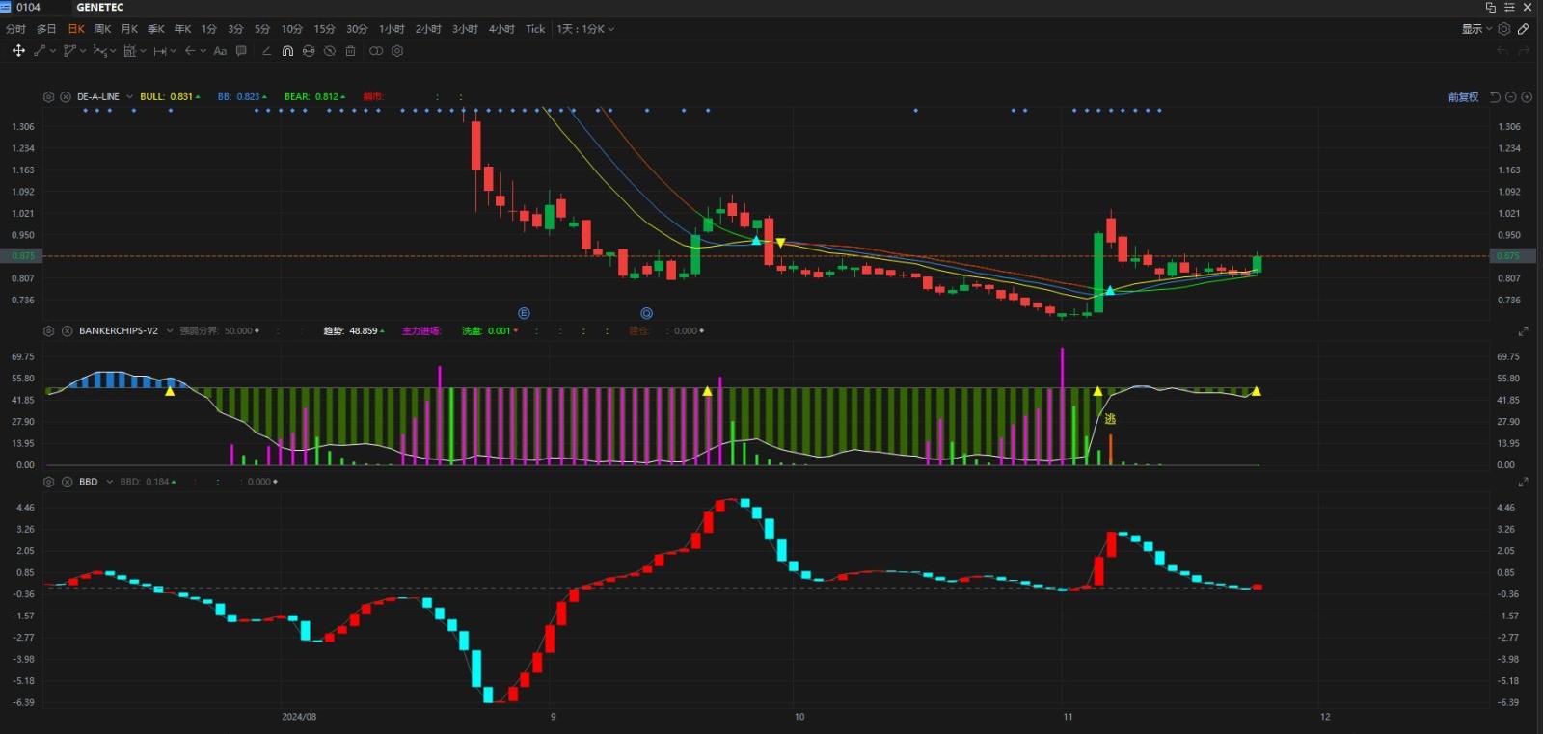Maximize the BANKERCHIPS-V2 sub-panel
Image resolution: width=1543 pixels, height=734 pixels.
[x=1524, y=331]
